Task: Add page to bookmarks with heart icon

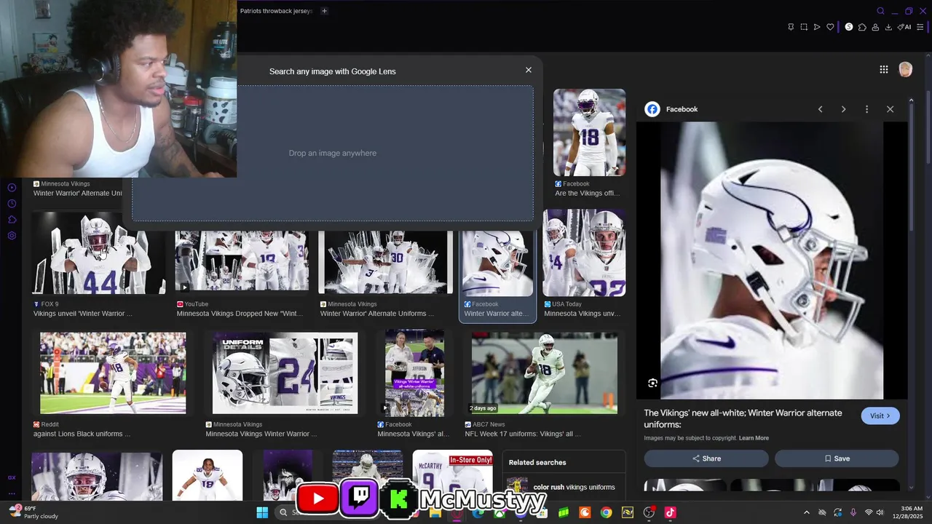Action: pos(830,27)
